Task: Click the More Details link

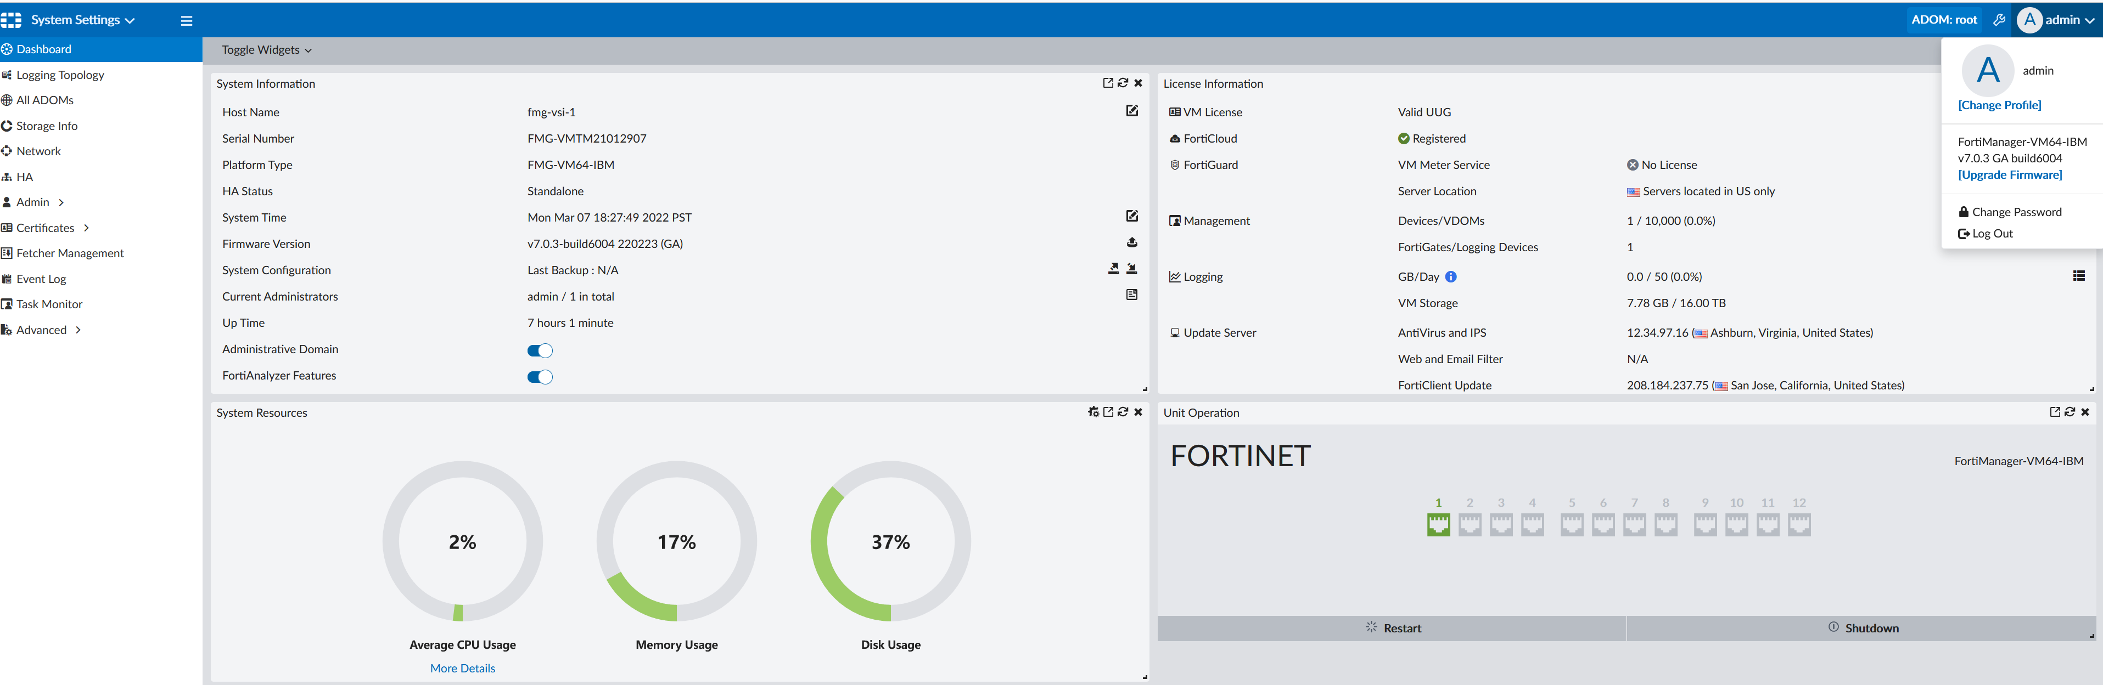Action: [x=462, y=668]
